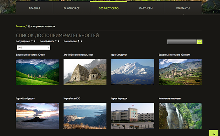Sort by votes ascending with up arrow
The height and width of the screenshot is (136, 220).
(78, 41)
